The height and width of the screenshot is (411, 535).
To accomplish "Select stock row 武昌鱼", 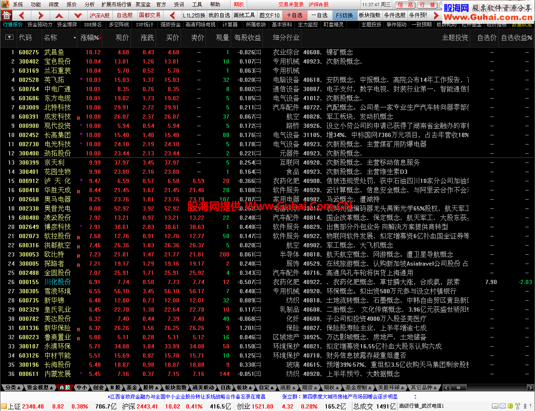I will click(267, 52).
